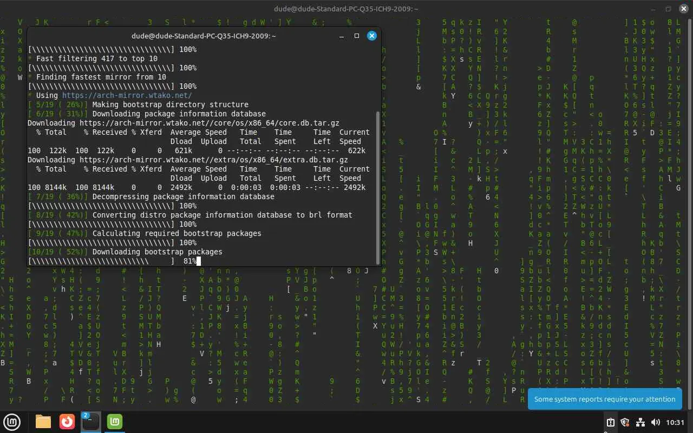This screenshot has width=693, height=433.
Task: Click the 'Converting distro package information' line
Action: tap(190, 215)
